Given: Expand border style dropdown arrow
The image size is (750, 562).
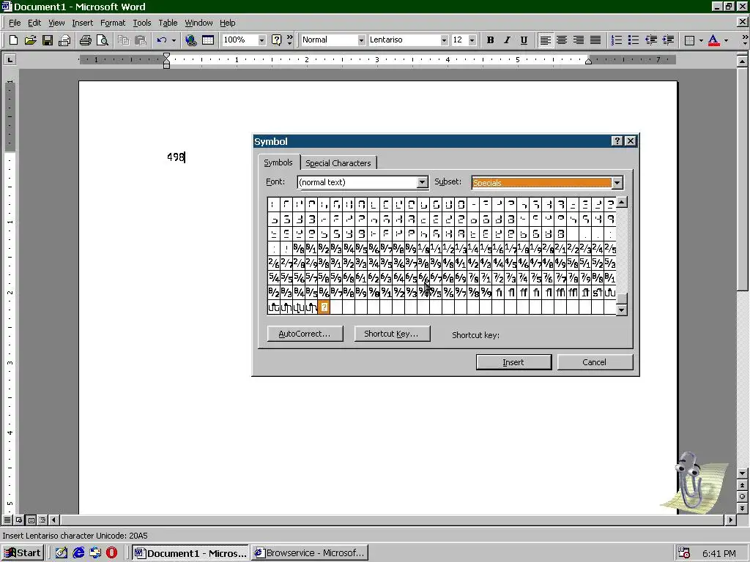Looking at the screenshot, I should tap(701, 40).
